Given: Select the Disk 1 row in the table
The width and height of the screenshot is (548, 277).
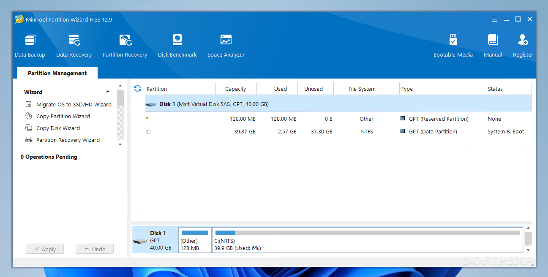Looking at the screenshot, I should click(x=338, y=104).
